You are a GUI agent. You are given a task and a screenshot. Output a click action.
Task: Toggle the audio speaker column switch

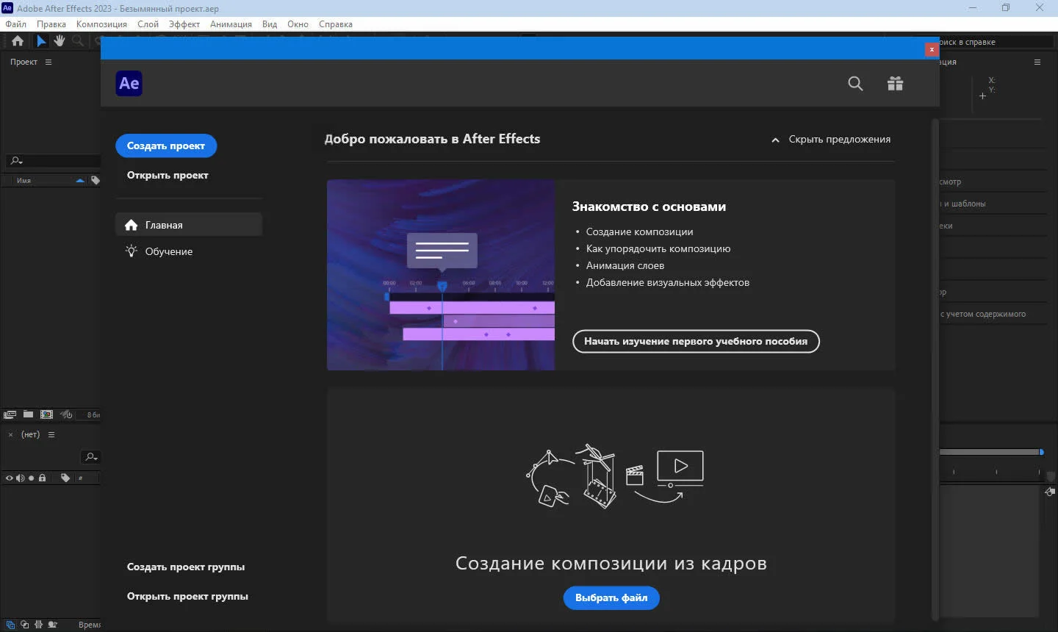21,478
